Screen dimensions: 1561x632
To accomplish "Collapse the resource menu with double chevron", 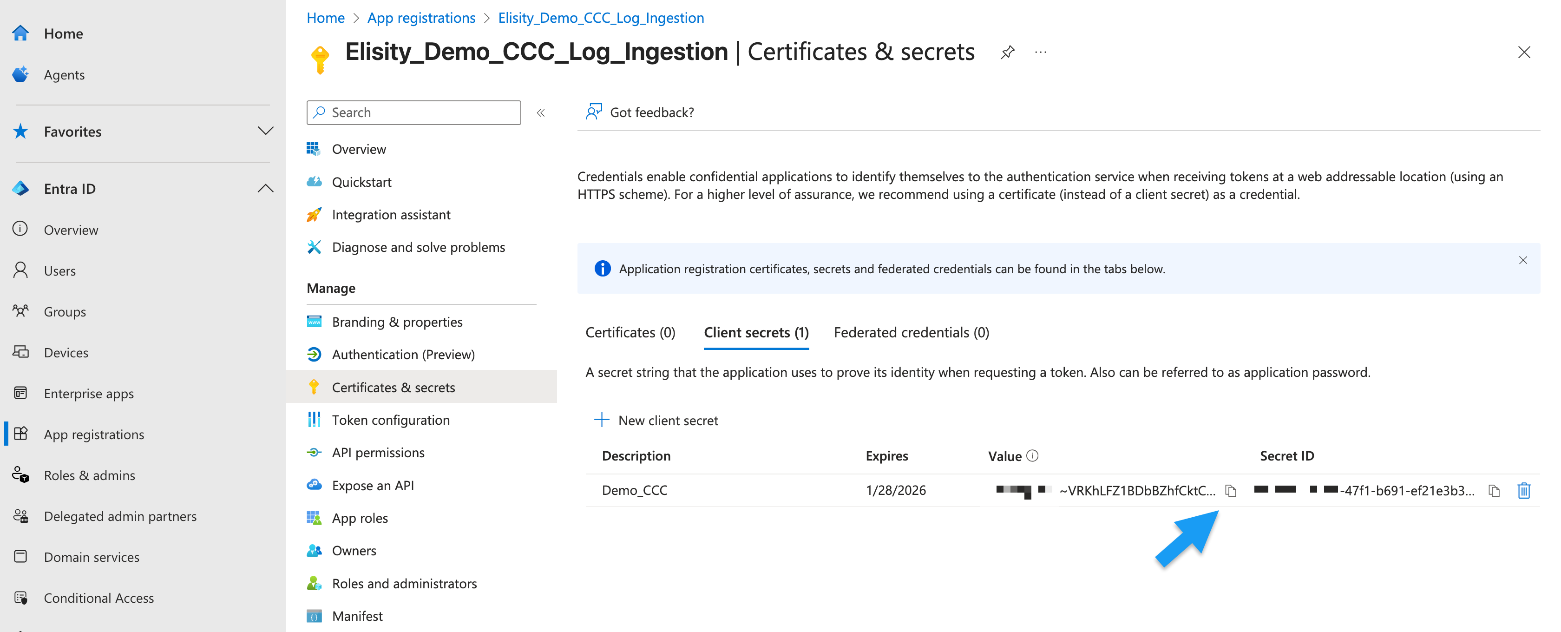I will [540, 113].
